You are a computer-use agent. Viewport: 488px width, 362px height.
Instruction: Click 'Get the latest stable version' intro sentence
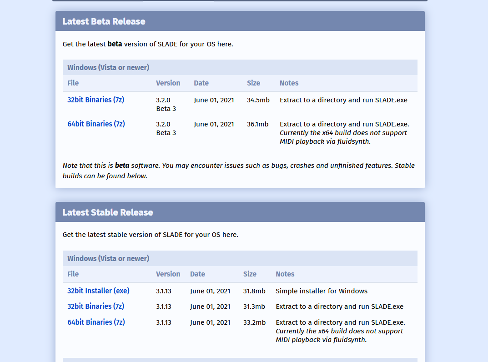point(151,235)
